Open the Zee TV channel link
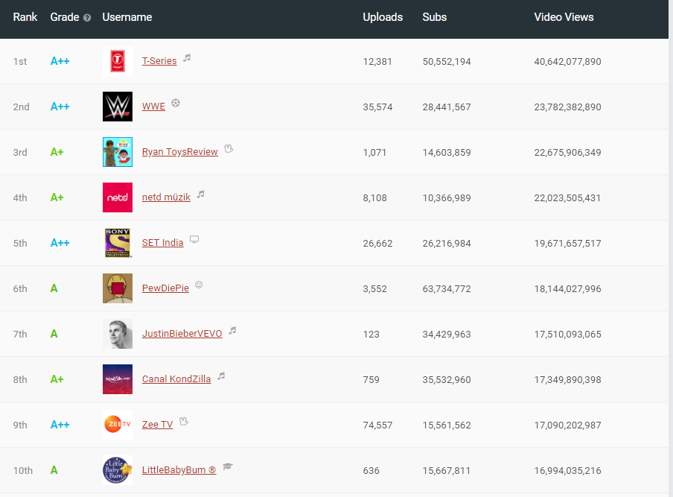673x497 pixels. coord(158,425)
